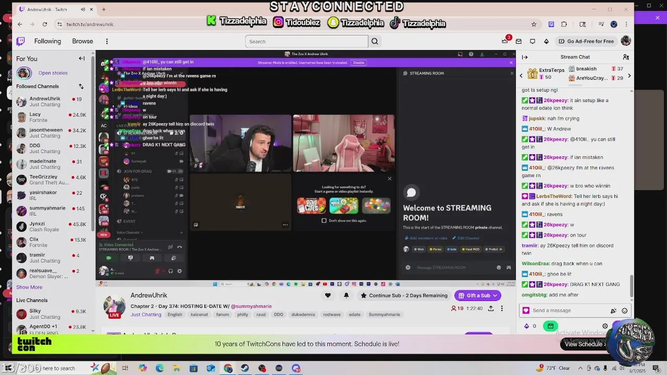Click the Get Bits diamond icon
667x375 pixels.
tap(546, 41)
